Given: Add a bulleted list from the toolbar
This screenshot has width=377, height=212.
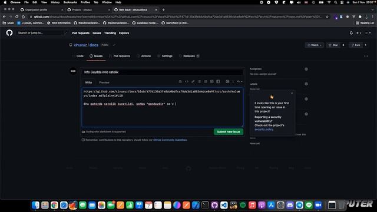Looking at the screenshot, I should pos(199,82).
